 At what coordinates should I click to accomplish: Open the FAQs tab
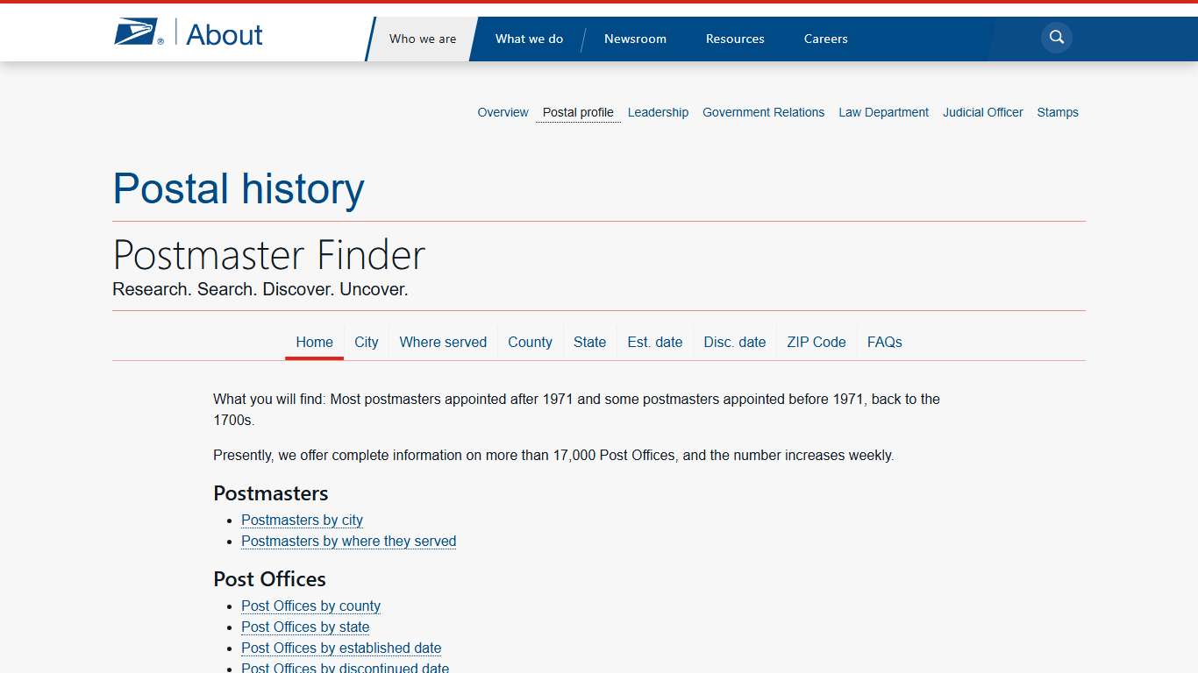884,342
